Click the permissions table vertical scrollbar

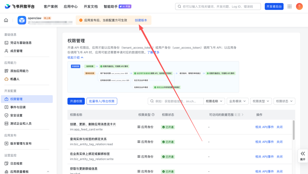pos(294,130)
